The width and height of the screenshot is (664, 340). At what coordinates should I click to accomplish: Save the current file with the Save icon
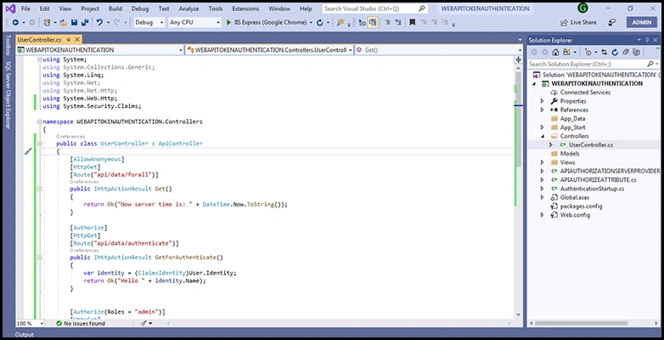pyautogui.click(x=75, y=22)
